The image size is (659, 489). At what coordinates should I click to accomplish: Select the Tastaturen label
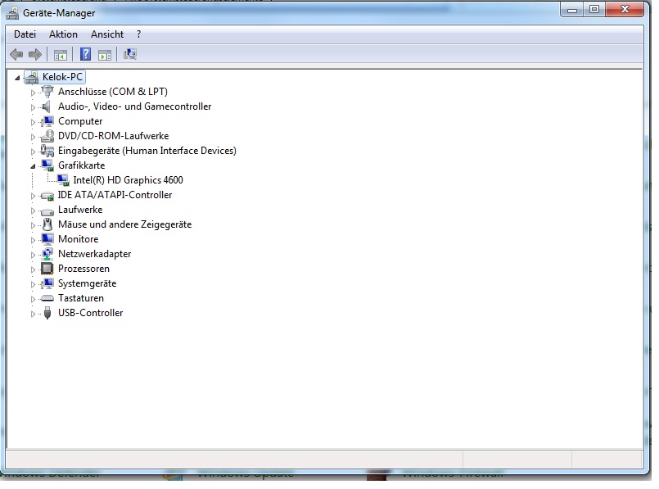pyautogui.click(x=81, y=298)
